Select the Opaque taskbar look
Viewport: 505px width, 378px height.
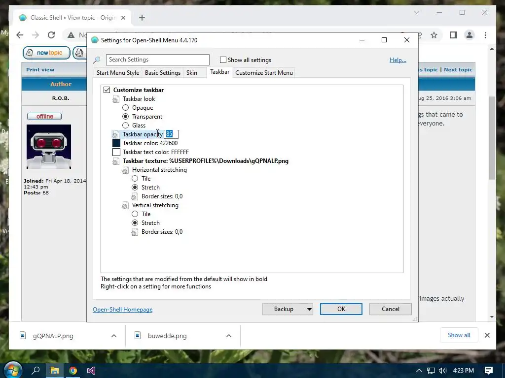pyautogui.click(x=125, y=108)
